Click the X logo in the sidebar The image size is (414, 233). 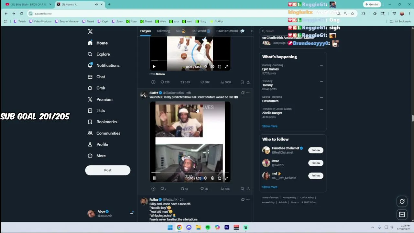click(90, 31)
